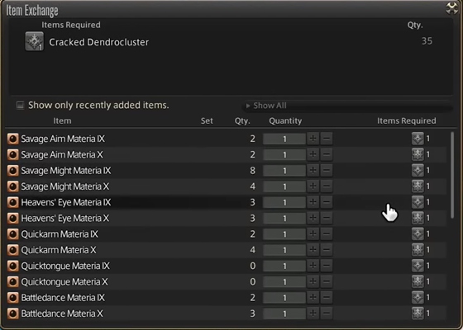Increase quantity for Quicktongue Materia IX

[x=313, y=266]
